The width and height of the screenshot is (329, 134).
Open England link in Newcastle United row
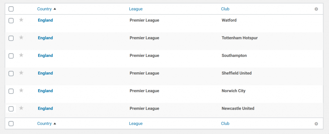point(45,108)
